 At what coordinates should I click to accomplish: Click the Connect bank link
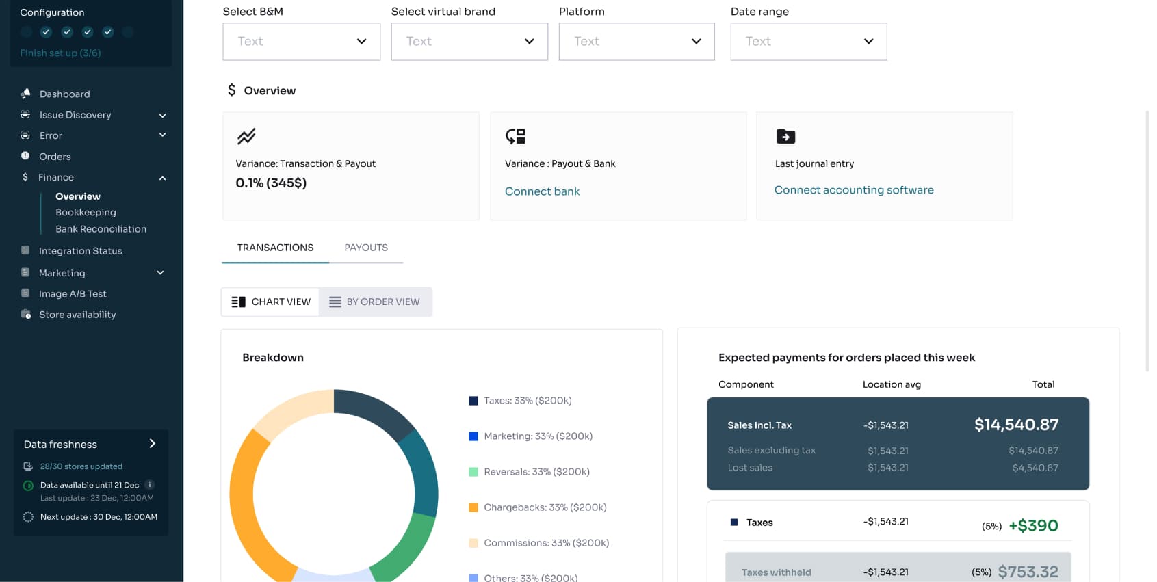coord(542,191)
